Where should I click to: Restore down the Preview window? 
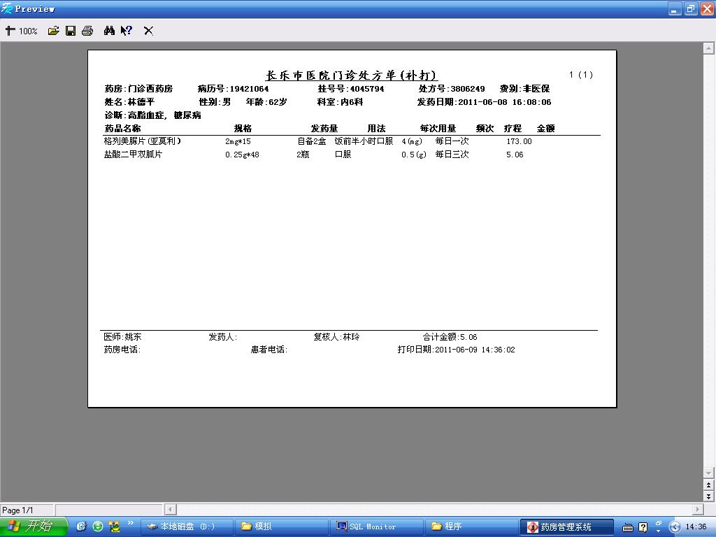tap(691, 8)
